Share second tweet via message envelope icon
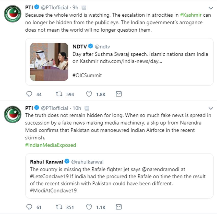 119,207
